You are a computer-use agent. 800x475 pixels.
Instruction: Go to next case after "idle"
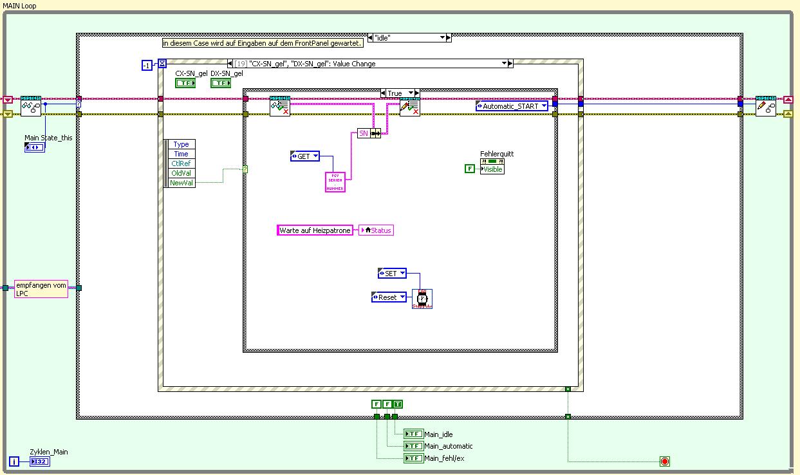[449, 37]
